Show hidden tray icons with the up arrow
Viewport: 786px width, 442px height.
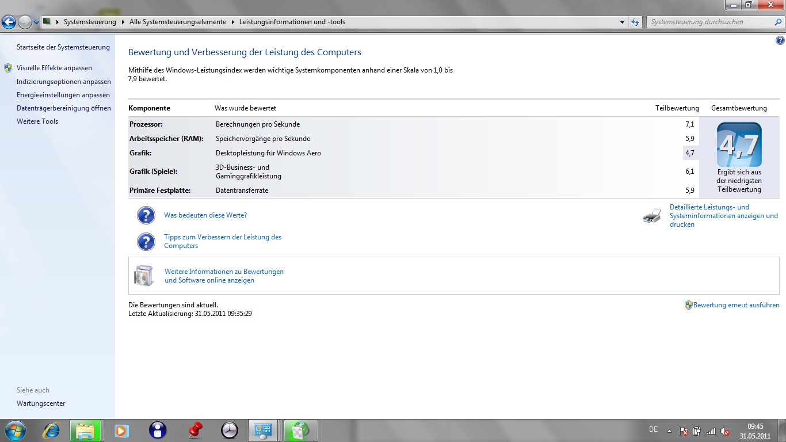669,430
